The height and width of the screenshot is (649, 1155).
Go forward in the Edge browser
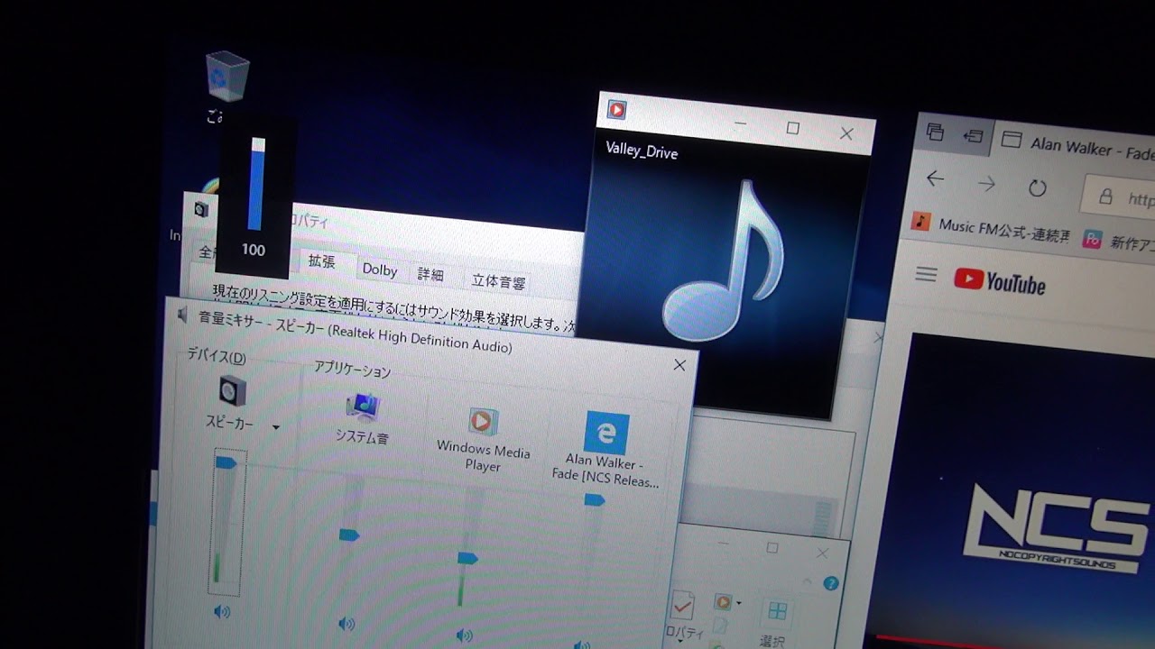[986, 183]
